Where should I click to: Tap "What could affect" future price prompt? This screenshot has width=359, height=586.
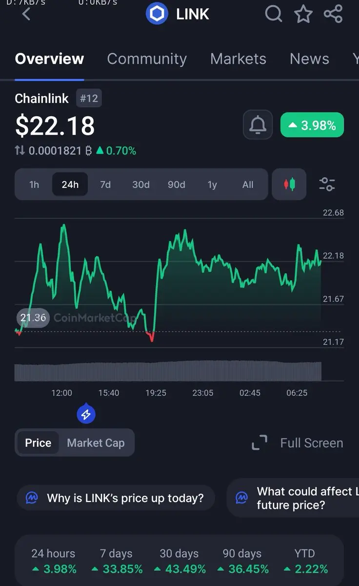(x=298, y=498)
